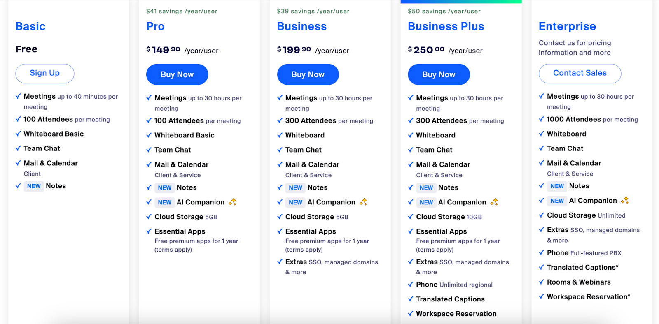Click sparkle icon beside Business Plus AI Companion

click(494, 201)
